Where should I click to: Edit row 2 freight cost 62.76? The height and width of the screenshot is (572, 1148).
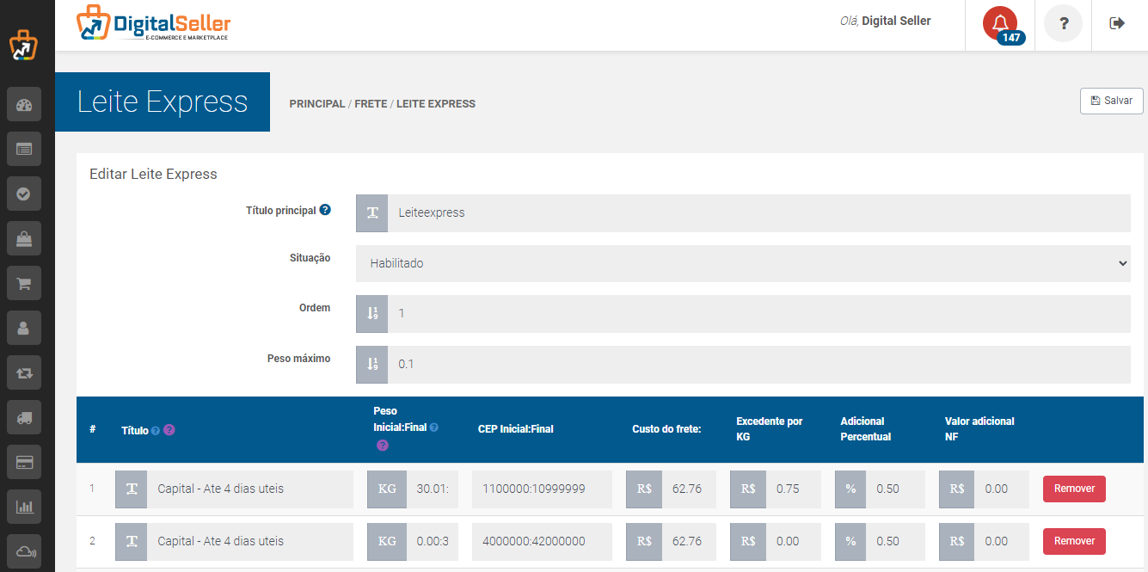coord(689,542)
